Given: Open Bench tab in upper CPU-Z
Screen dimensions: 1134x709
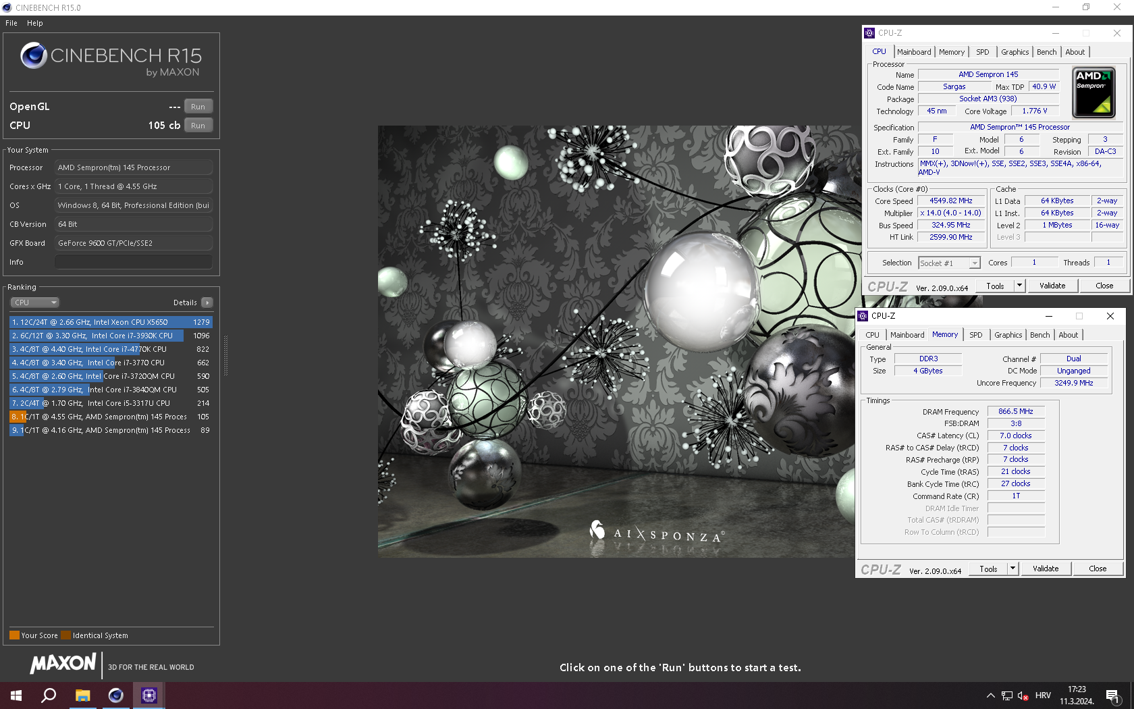Looking at the screenshot, I should [x=1047, y=52].
